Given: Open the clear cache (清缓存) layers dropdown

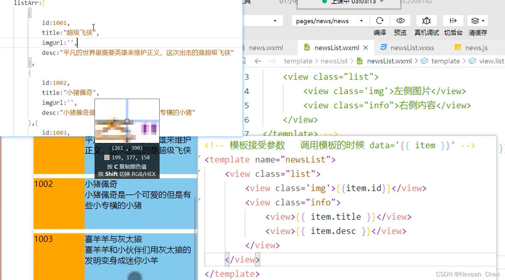Looking at the screenshot, I should (x=478, y=21).
